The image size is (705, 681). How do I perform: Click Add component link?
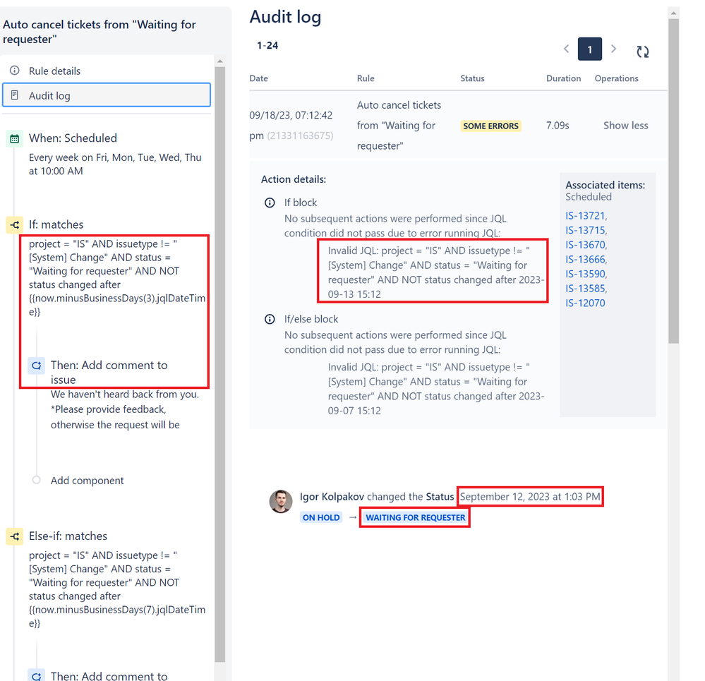point(87,481)
